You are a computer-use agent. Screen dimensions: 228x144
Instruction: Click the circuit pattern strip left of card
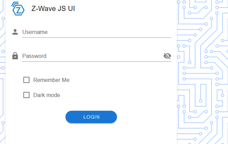coord(3,72)
